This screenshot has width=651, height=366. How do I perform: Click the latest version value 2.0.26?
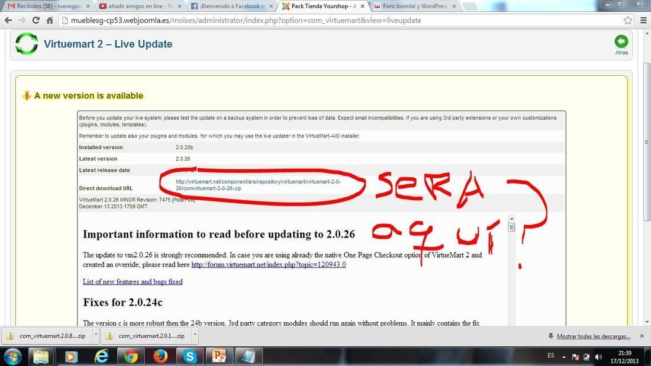pyautogui.click(x=183, y=159)
